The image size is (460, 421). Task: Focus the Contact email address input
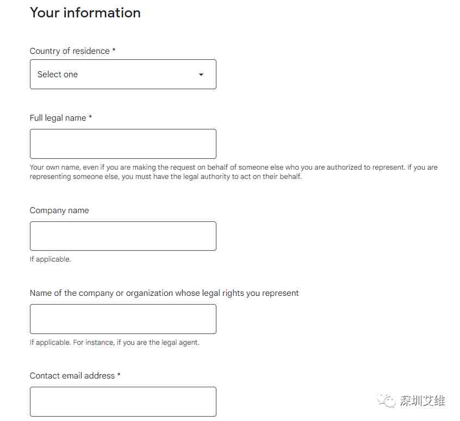(x=123, y=401)
